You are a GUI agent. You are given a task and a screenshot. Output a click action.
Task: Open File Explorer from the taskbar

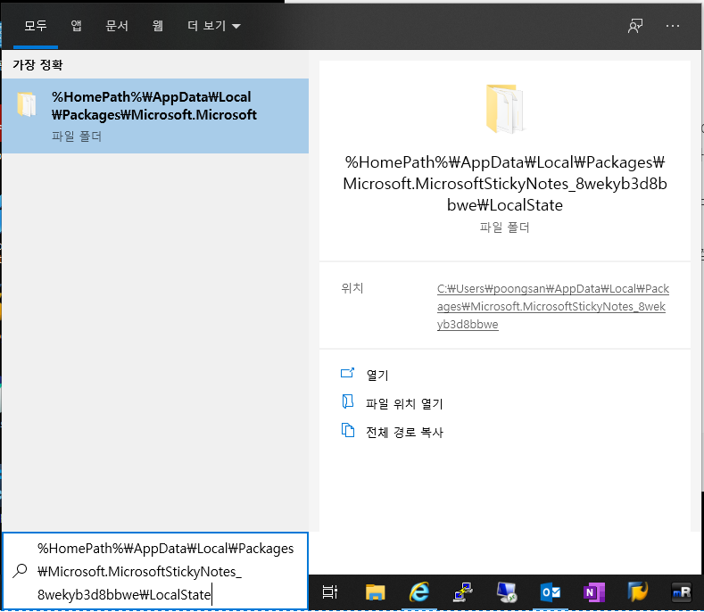click(x=375, y=592)
